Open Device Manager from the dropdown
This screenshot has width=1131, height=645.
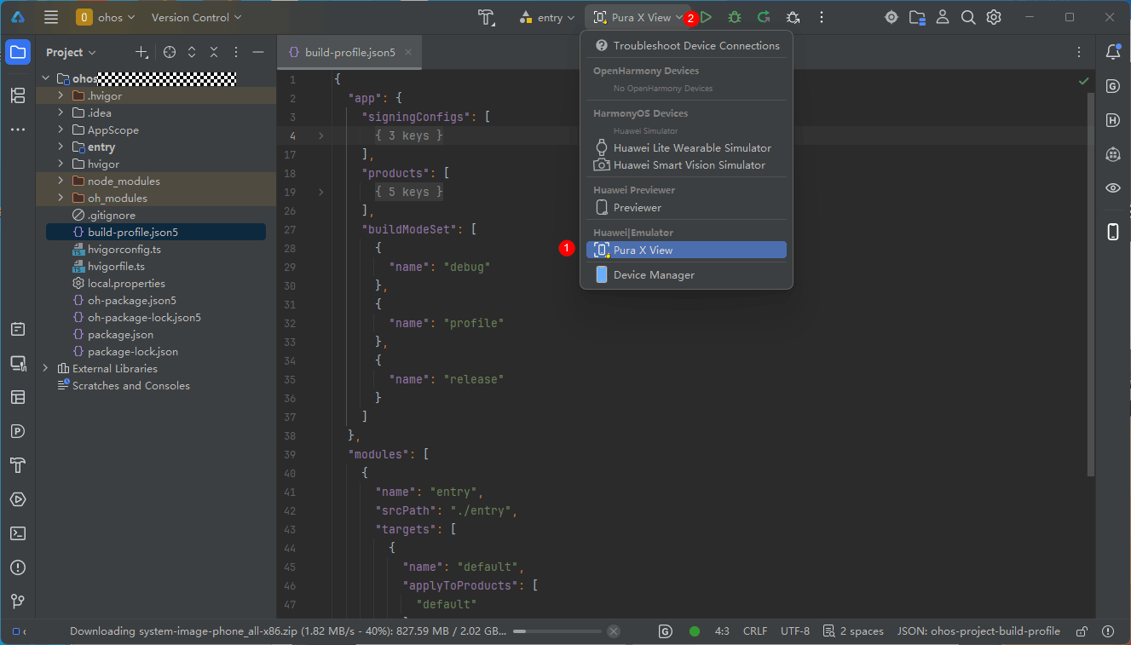pos(687,275)
